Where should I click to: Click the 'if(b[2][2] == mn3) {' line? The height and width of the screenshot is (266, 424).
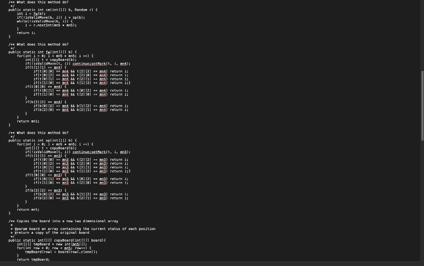[x=46, y=190]
